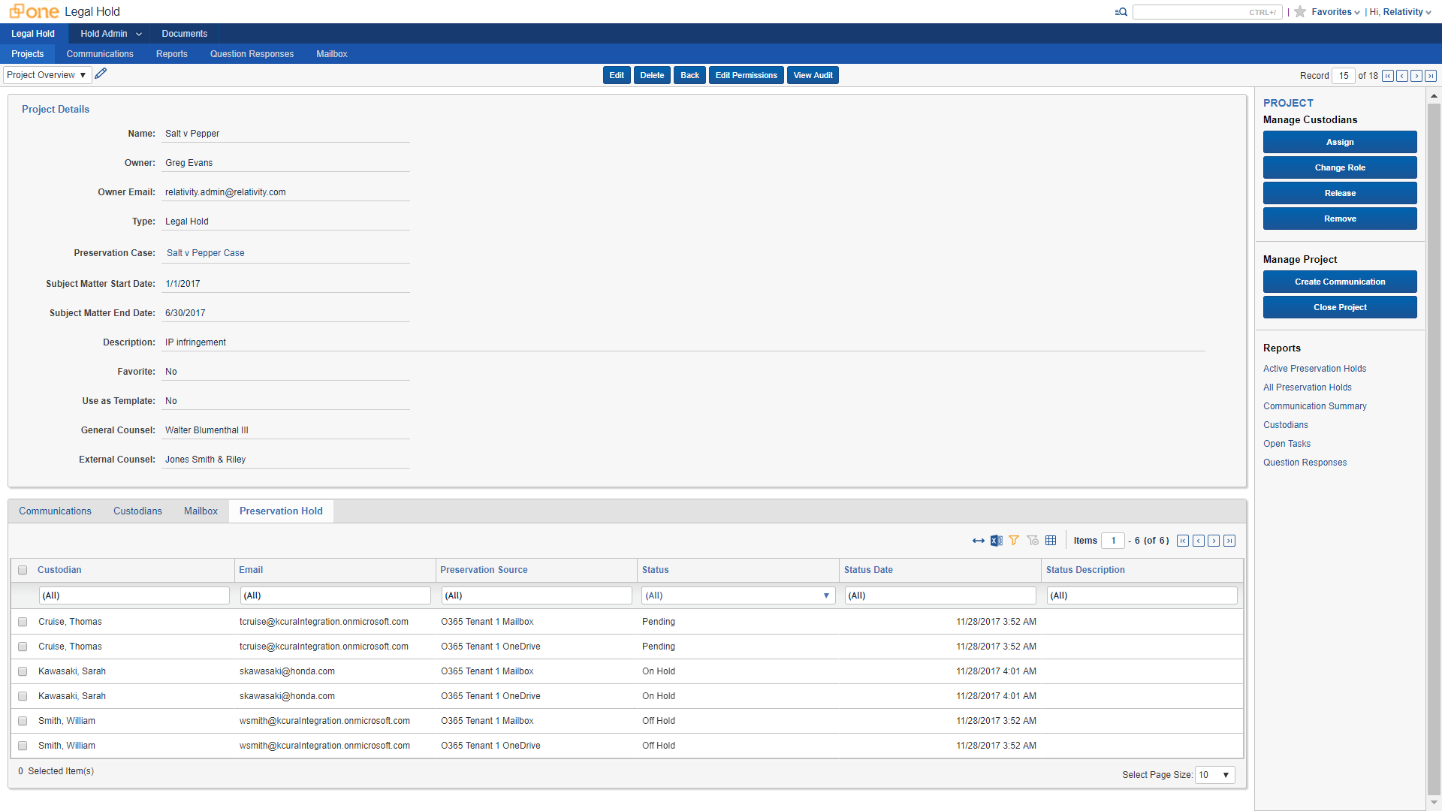Clear all grid filters
Screen dimensions: 1442x811
point(1033,540)
